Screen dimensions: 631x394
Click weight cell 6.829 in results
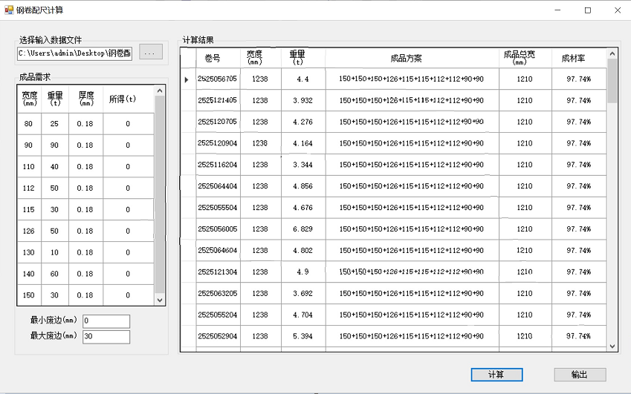point(302,229)
